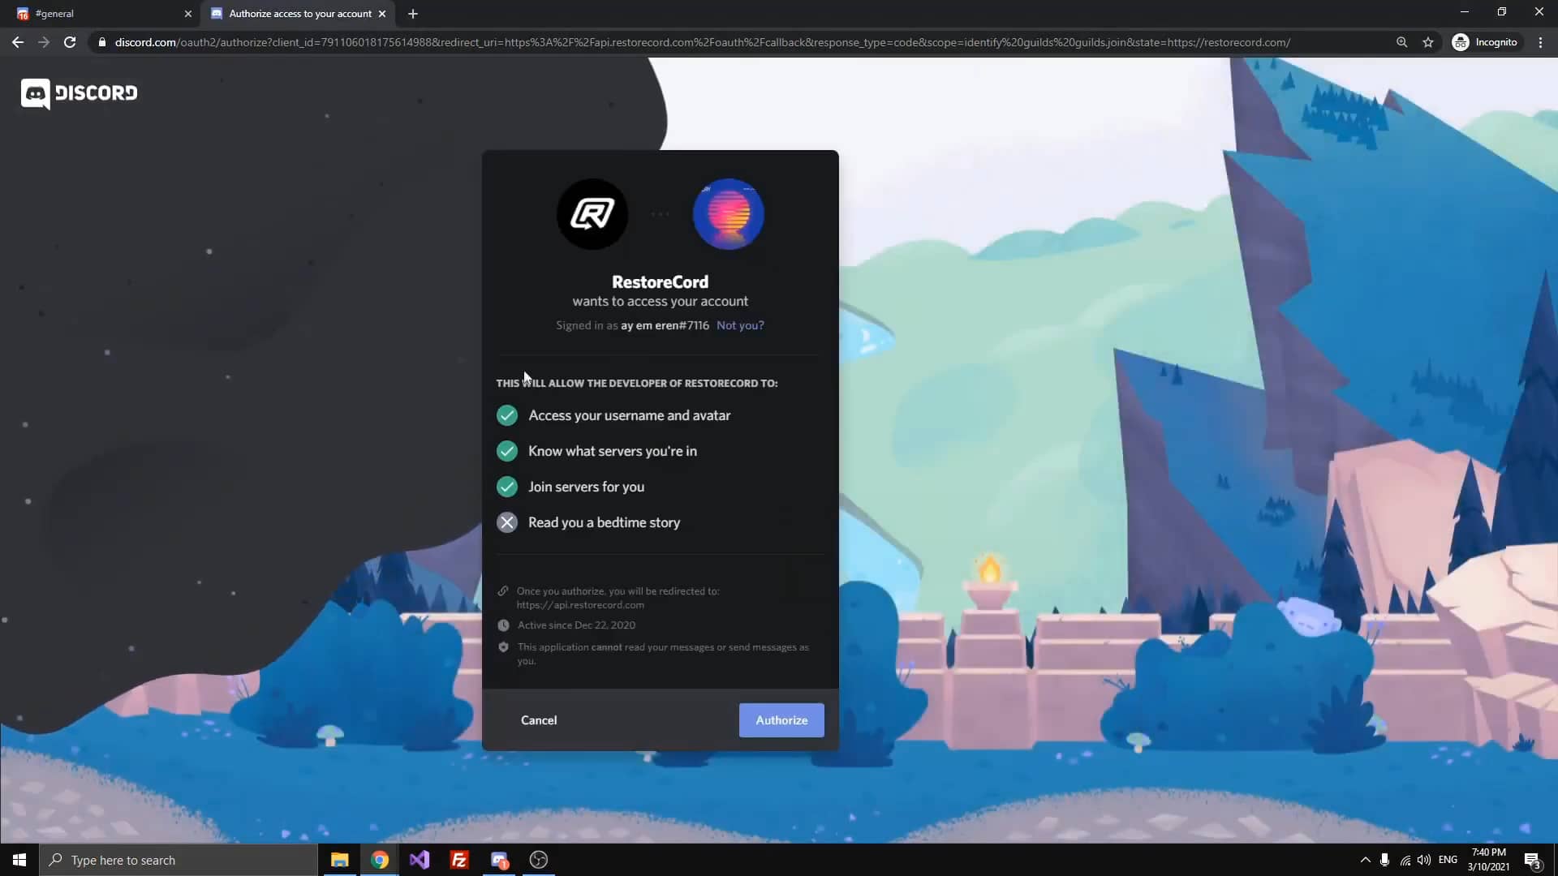Reload the page with the refresh icon
The image size is (1558, 876).
[x=70, y=42]
